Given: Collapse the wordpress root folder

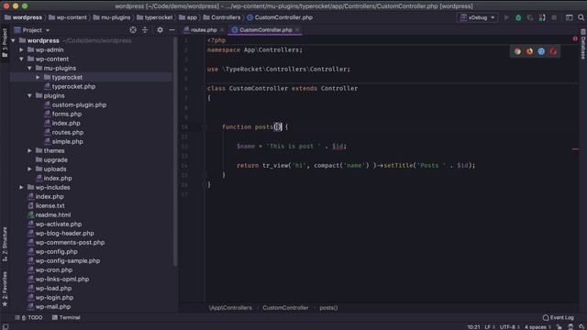Looking at the screenshot, I should (14, 40).
